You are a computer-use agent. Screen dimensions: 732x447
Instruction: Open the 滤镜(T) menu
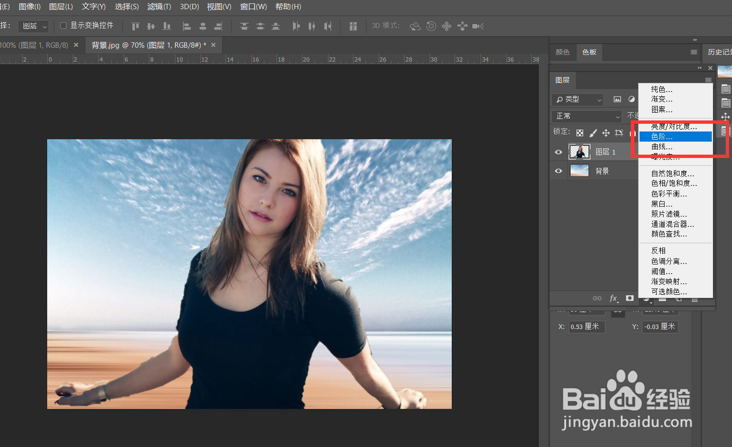tap(159, 7)
